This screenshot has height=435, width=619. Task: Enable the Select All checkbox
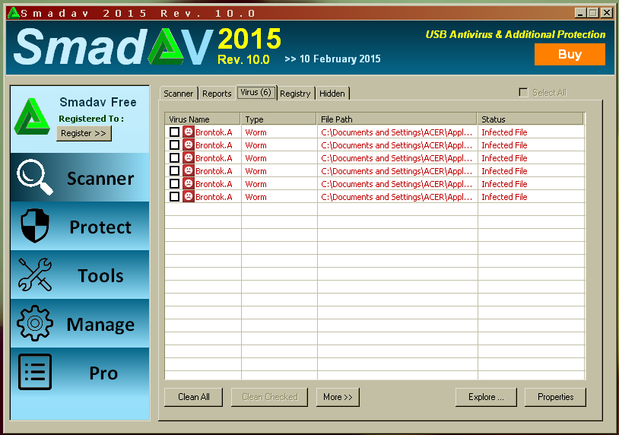[523, 92]
